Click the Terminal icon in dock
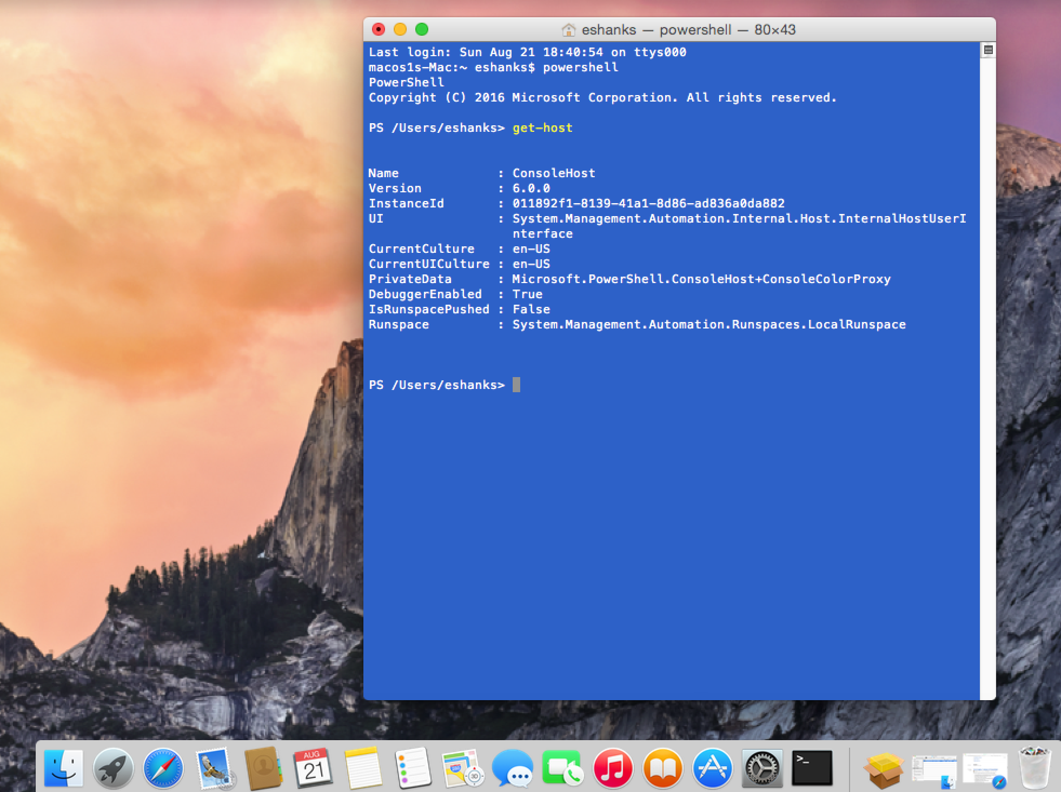Image resolution: width=1061 pixels, height=792 pixels. click(x=812, y=768)
